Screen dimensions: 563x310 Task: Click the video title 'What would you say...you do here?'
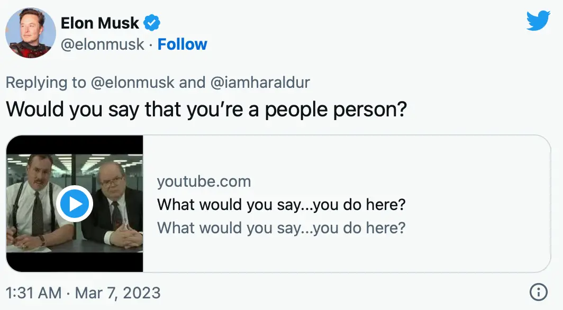282,205
